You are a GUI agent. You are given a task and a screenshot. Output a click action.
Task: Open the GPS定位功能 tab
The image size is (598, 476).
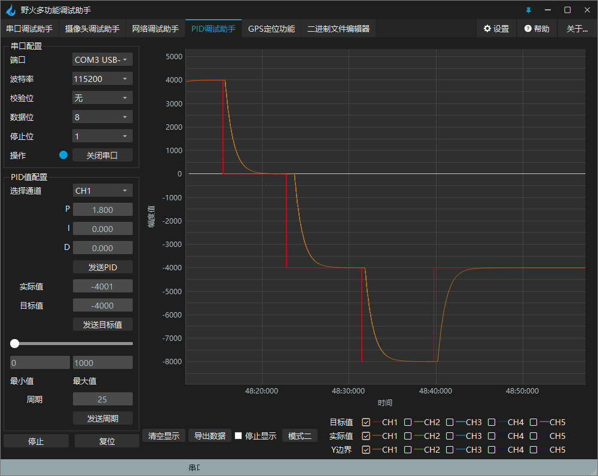(x=271, y=29)
